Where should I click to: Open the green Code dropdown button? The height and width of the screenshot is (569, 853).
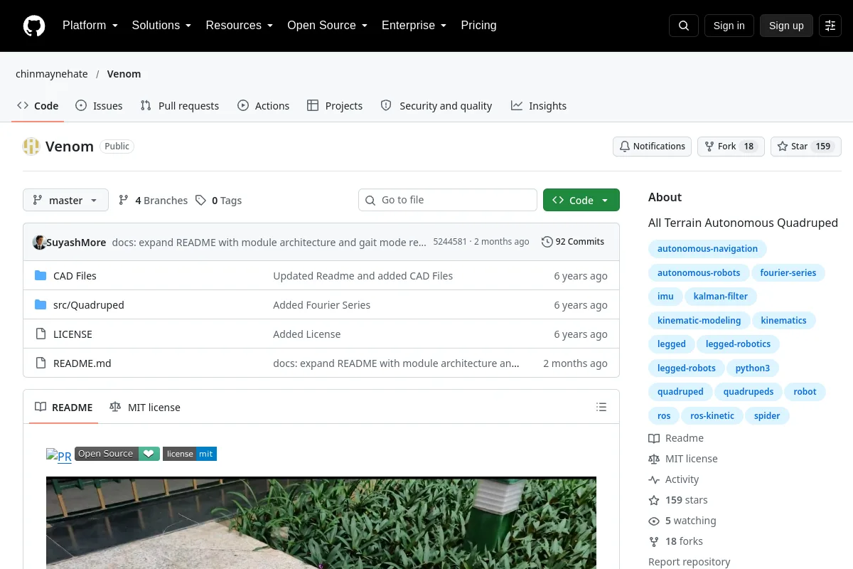pyautogui.click(x=581, y=201)
